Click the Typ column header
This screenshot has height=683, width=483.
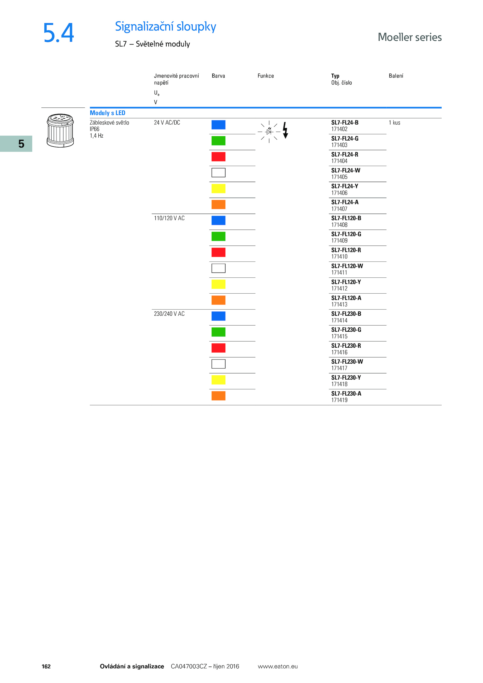[x=335, y=76]
